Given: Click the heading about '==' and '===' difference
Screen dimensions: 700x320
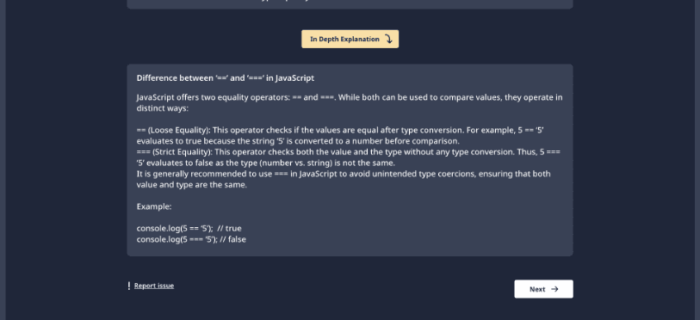Looking at the screenshot, I should click(x=226, y=78).
